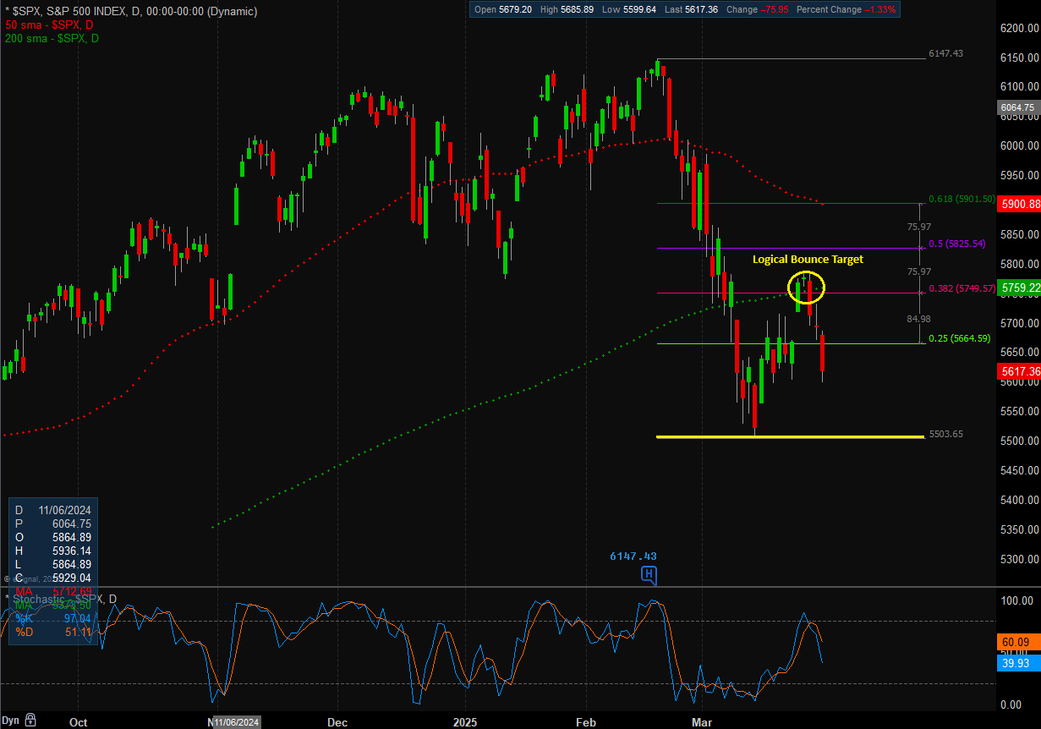1041x729 pixels.
Task: Click the Logical Bounce Target text annotation
Action: pos(808,260)
